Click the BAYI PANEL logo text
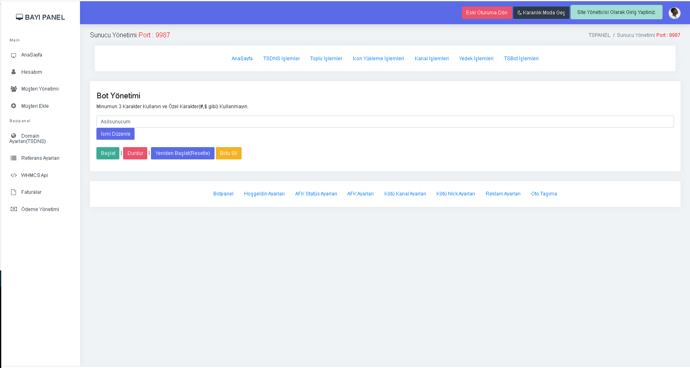The image size is (690, 368). (x=45, y=17)
